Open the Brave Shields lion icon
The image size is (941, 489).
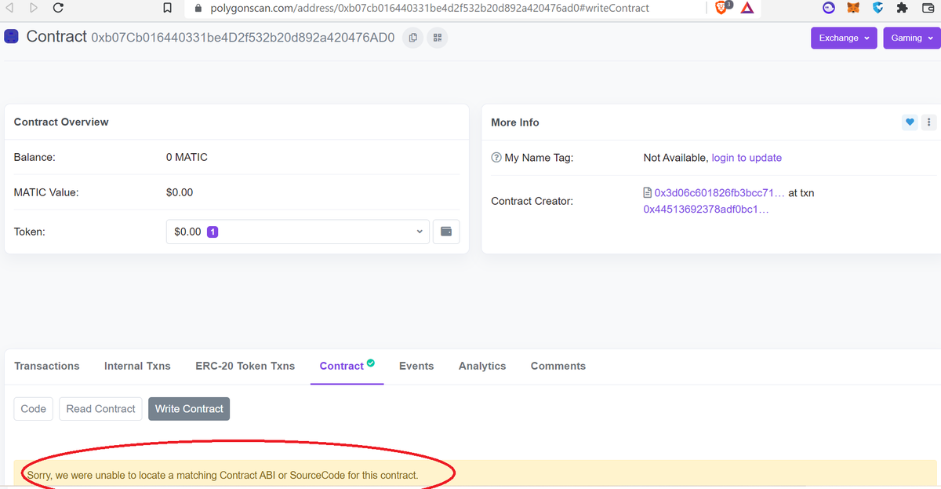tap(722, 8)
